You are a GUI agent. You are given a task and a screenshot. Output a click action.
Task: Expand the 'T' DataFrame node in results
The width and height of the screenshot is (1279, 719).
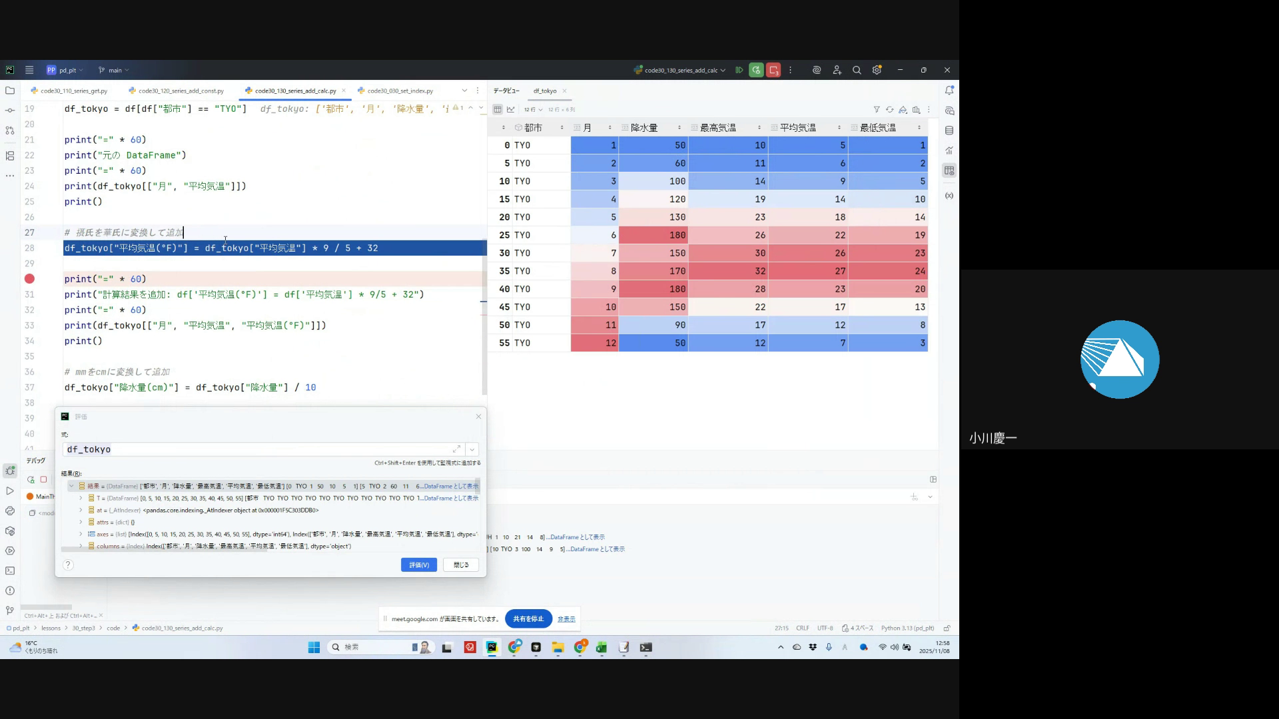pos(81,498)
